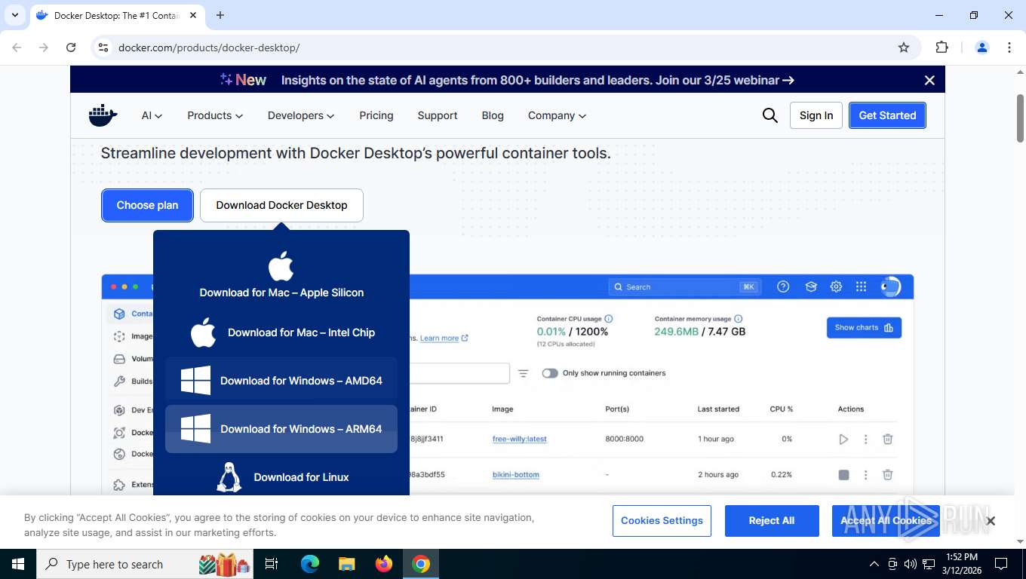Click the Search field in Docker dashboard
Screen dimensions: 1026x579
tap(683, 286)
